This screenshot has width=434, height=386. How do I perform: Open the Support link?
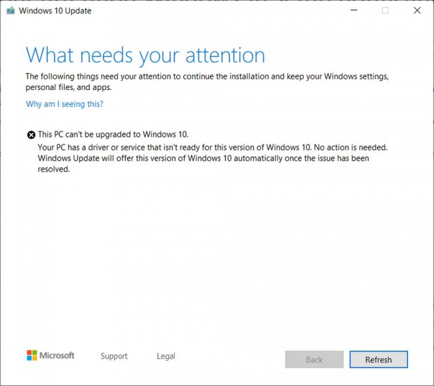[114, 356]
